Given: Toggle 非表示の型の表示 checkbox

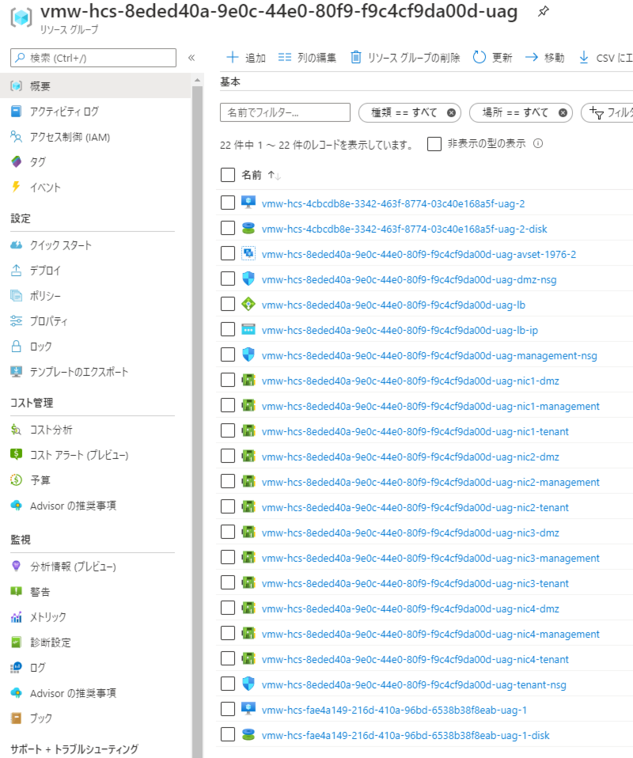Looking at the screenshot, I should [434, 144].
